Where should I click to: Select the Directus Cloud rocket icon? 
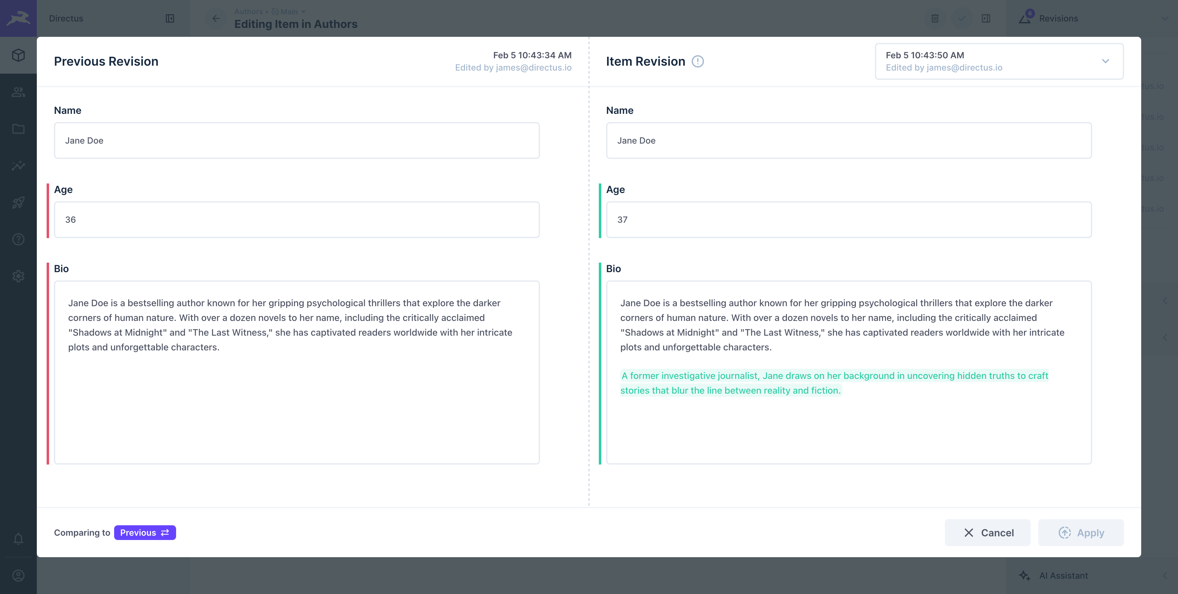pyautogui.click(x=18, y=202)
